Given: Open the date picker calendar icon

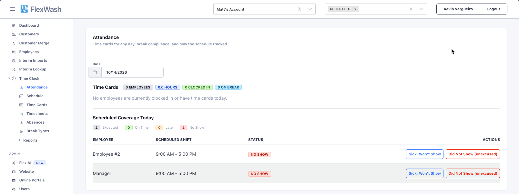Looking at the screenshot, I should (95, 72).
